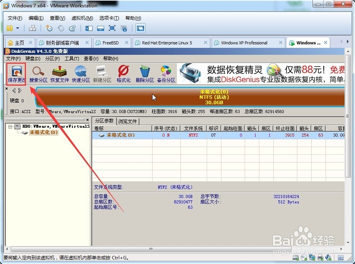Open VMware 选项卡(T) menu
355x264 pixels.
click(x=109, y=18)
